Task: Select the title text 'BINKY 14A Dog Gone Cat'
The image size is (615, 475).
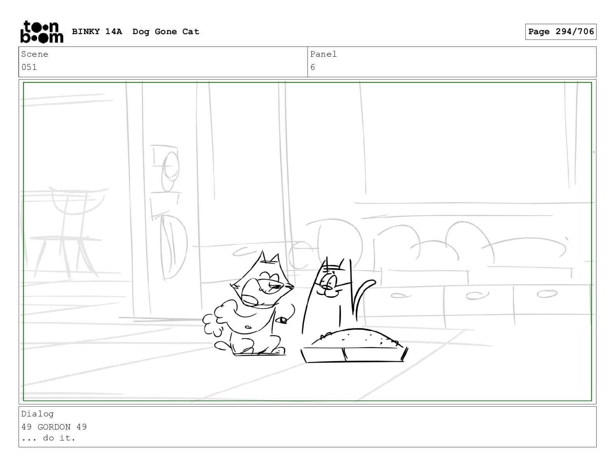Action: [x=136, y=32]
